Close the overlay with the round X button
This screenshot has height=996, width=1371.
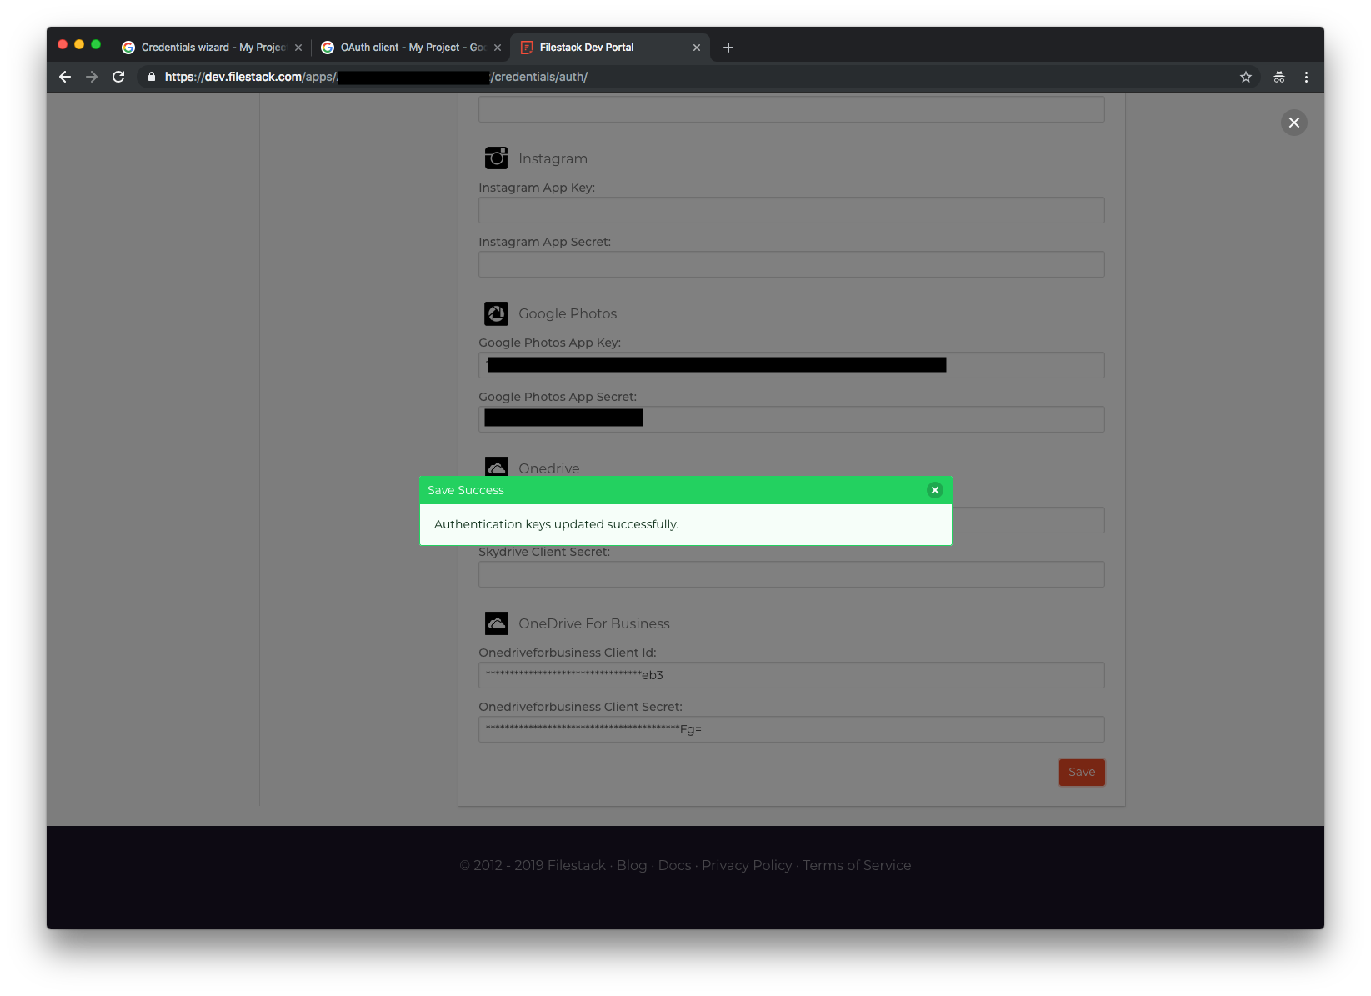tap(1294, 123)
